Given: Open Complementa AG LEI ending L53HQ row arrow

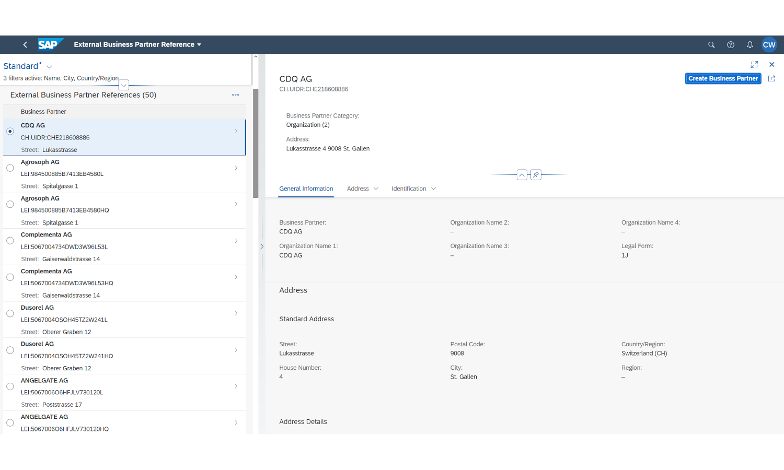Looking at the screenshot, I should pyautogui.click(x=236, y=277).
